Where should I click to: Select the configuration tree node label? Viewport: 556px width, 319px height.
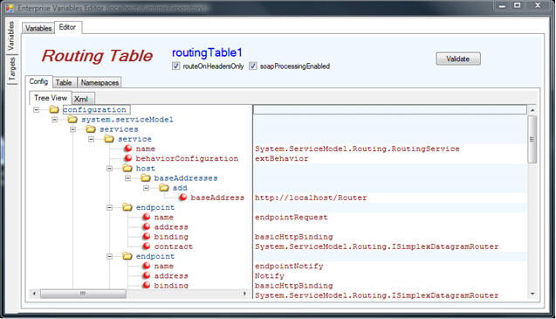(x=96, y=109)
